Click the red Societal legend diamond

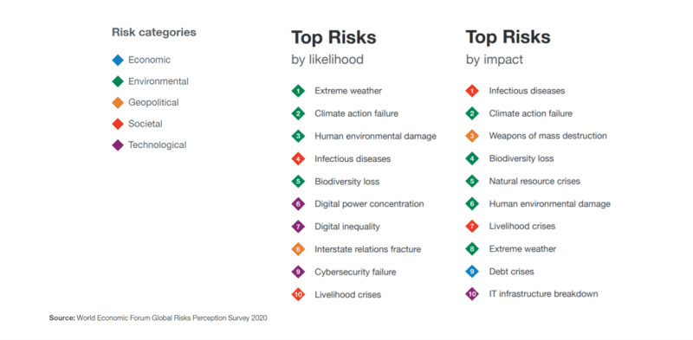coord(118,124)
